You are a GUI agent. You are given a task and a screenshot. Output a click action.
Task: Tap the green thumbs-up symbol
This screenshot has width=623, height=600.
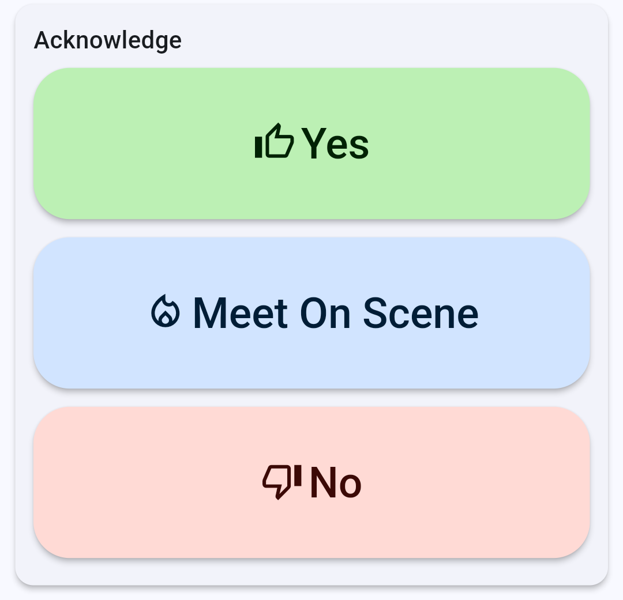click(x=274, y=141)
